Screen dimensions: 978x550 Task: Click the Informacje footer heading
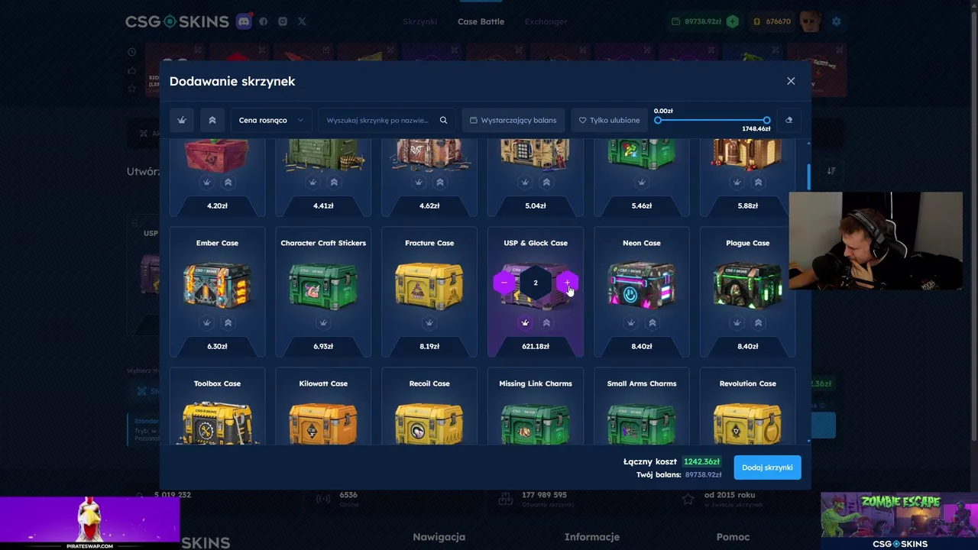coord(592,537)
